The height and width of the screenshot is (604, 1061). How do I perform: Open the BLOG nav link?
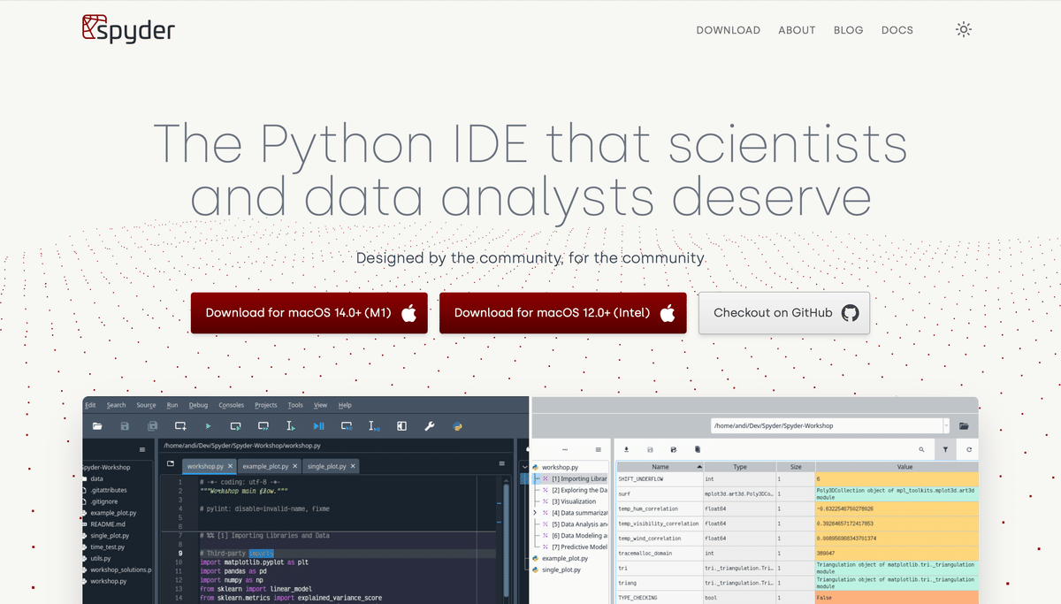click(848, 30)
